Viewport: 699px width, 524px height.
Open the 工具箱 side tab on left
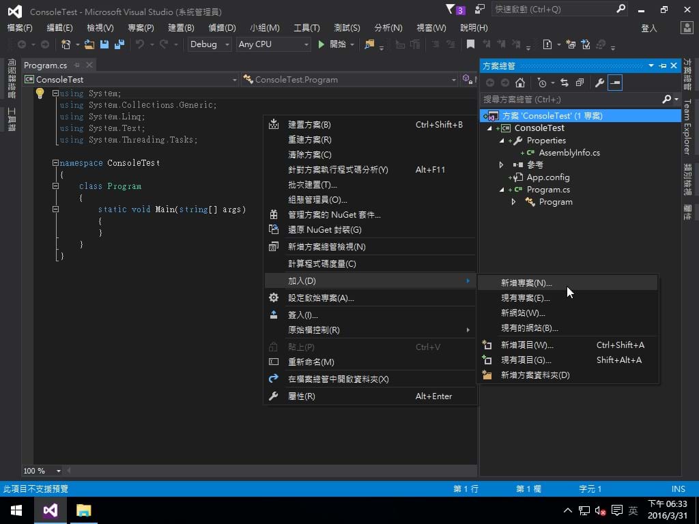[12, 119]
